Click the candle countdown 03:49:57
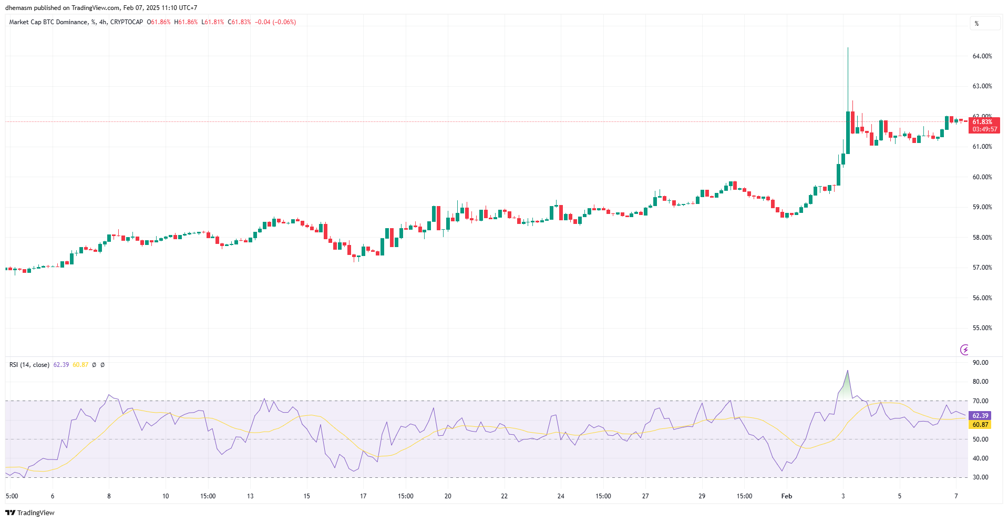Viewport: 1008px width, 522px height. coord(984,129)
